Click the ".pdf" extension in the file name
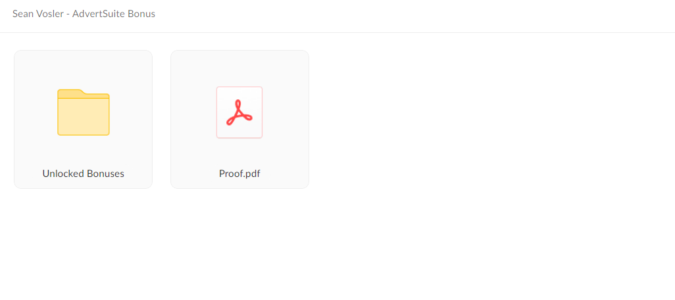The image size is (675, 300). pos(252,174)
